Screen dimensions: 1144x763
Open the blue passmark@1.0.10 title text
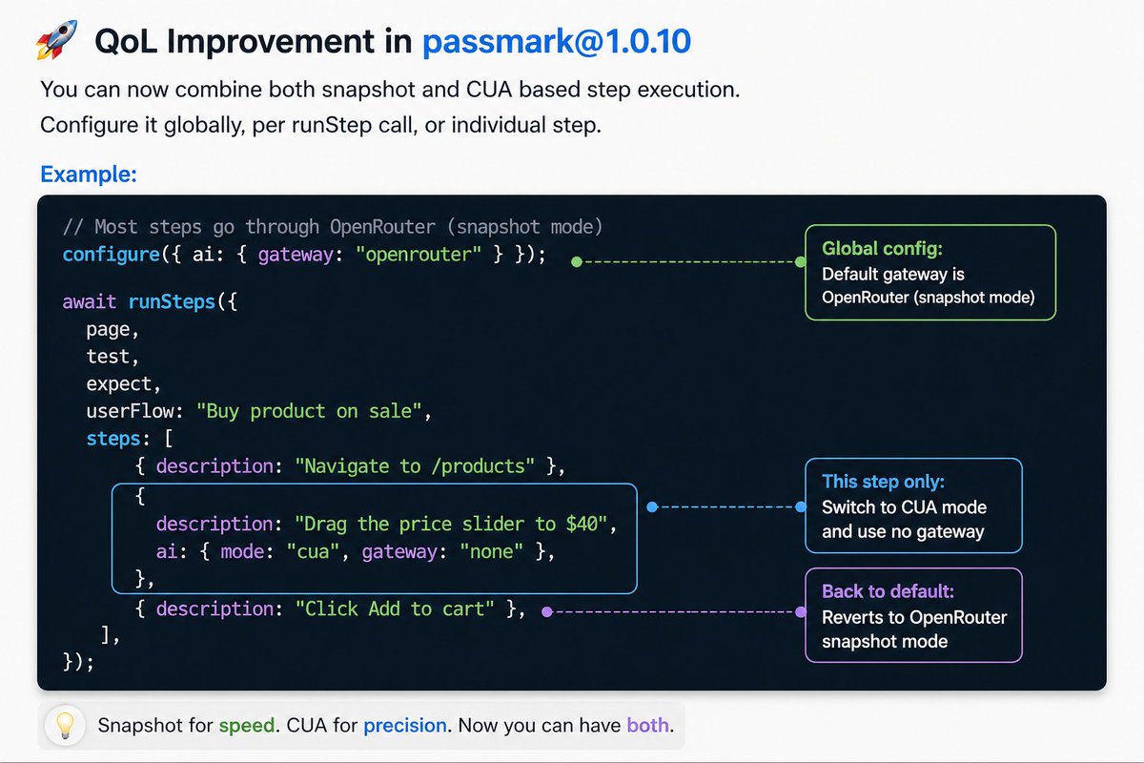tap(556, 42)
